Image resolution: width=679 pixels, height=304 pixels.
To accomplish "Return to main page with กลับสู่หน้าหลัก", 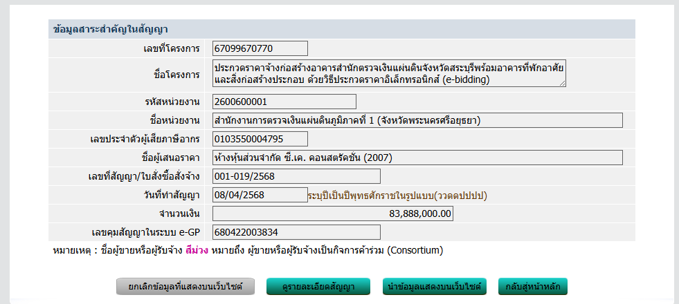I will tap(532, 286).
